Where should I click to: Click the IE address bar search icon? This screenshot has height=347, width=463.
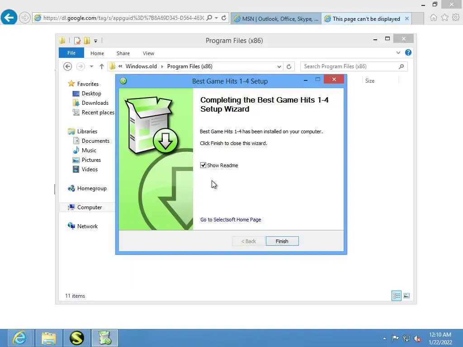coord(209,18)
